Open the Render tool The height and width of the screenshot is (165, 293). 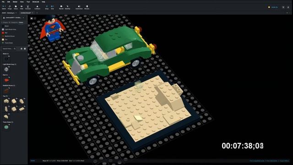click(x=61, y=7)
